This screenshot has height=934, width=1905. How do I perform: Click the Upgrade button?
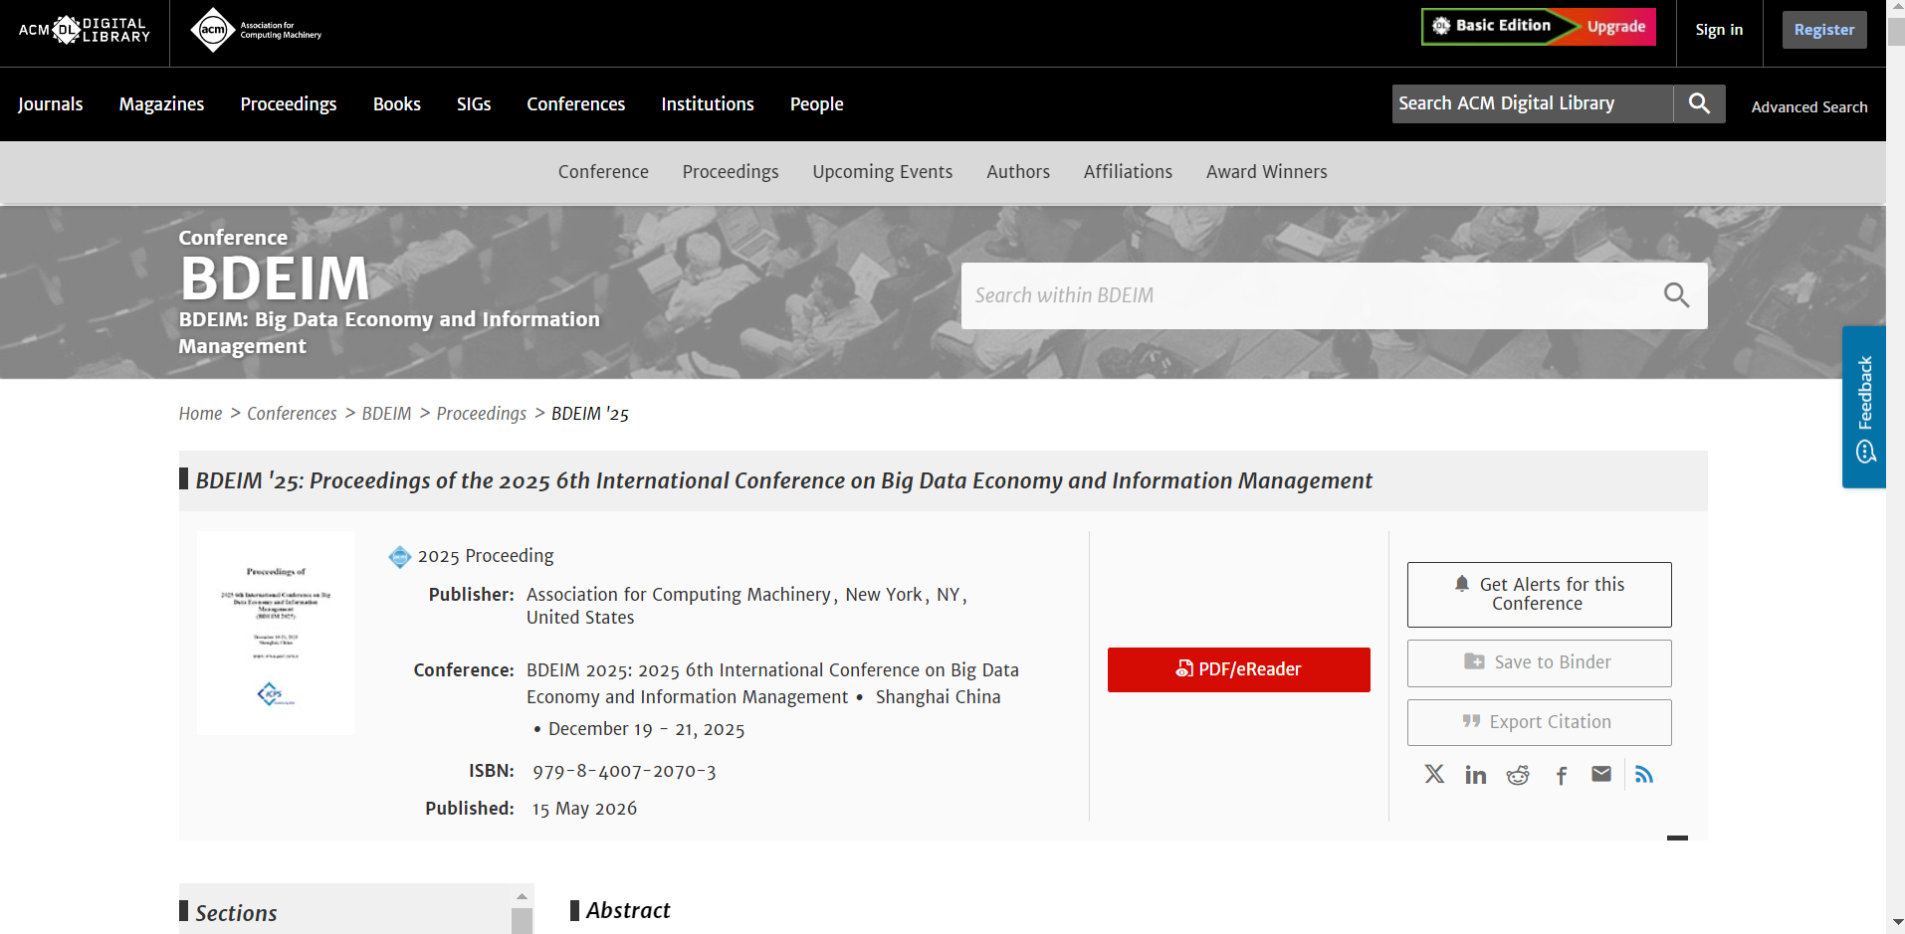click(x=1616, y=27)
